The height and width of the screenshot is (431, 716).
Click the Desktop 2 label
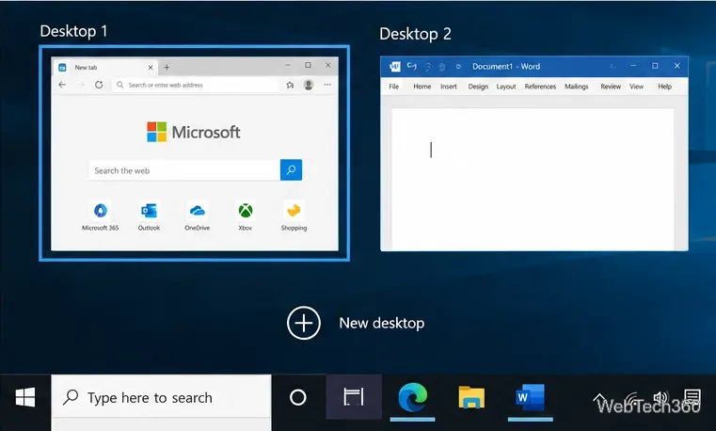(415, 34)
